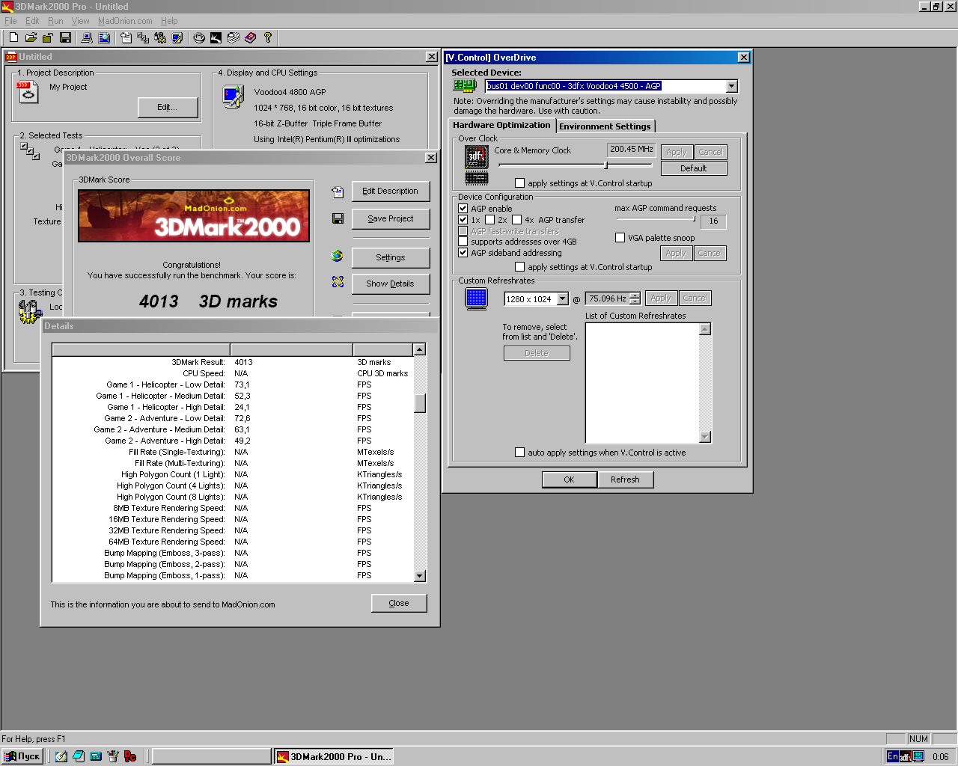Check supports addresses over 4GB
This screenshot has width=958, height=766.
(x=463, y=242)
